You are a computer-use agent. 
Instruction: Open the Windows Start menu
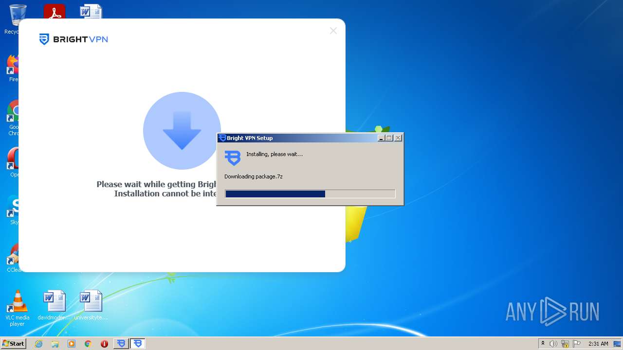[x=14, y=344]
